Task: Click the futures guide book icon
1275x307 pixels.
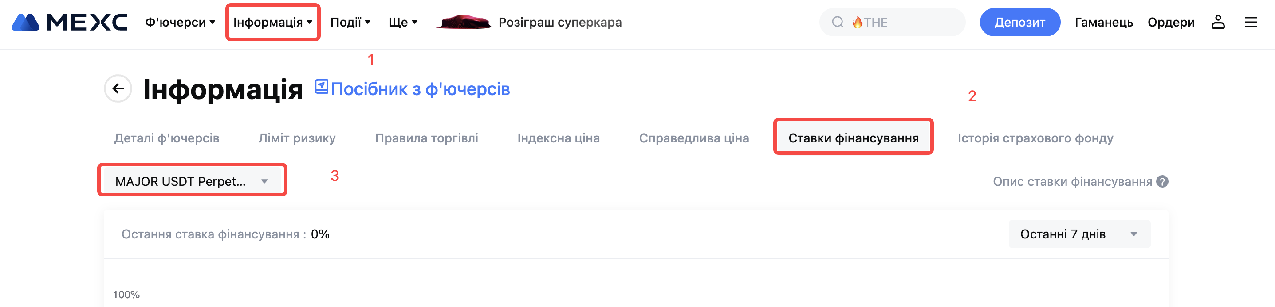Action: tap(321, 87)
